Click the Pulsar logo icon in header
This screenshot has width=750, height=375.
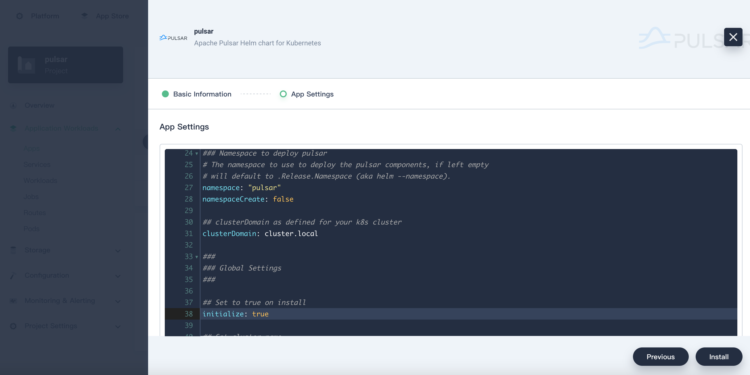[173, 37]
